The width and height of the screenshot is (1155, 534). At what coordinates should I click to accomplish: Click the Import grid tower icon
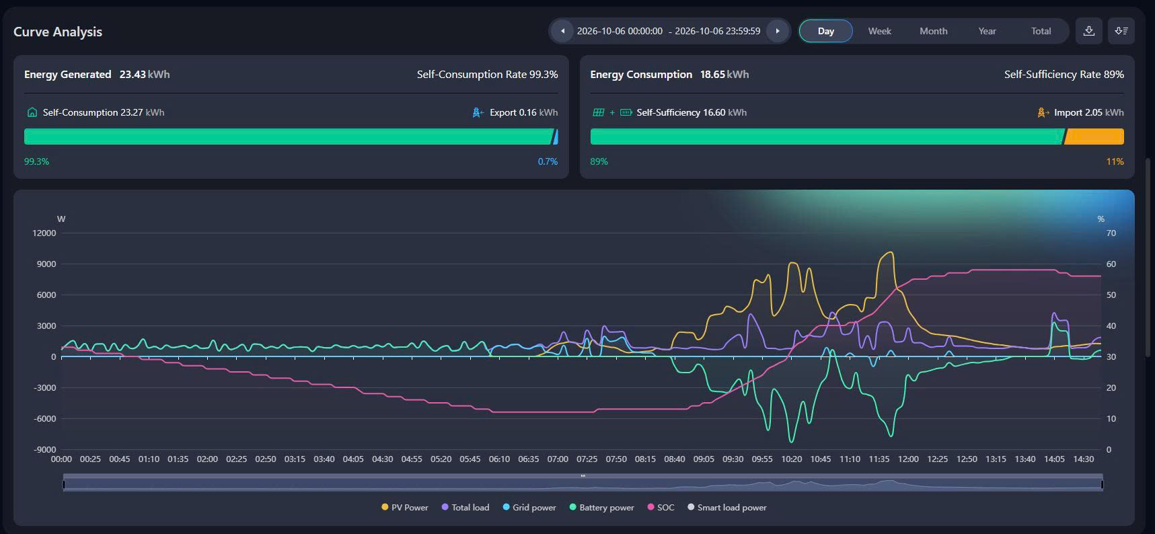(x=1043, y=112)
